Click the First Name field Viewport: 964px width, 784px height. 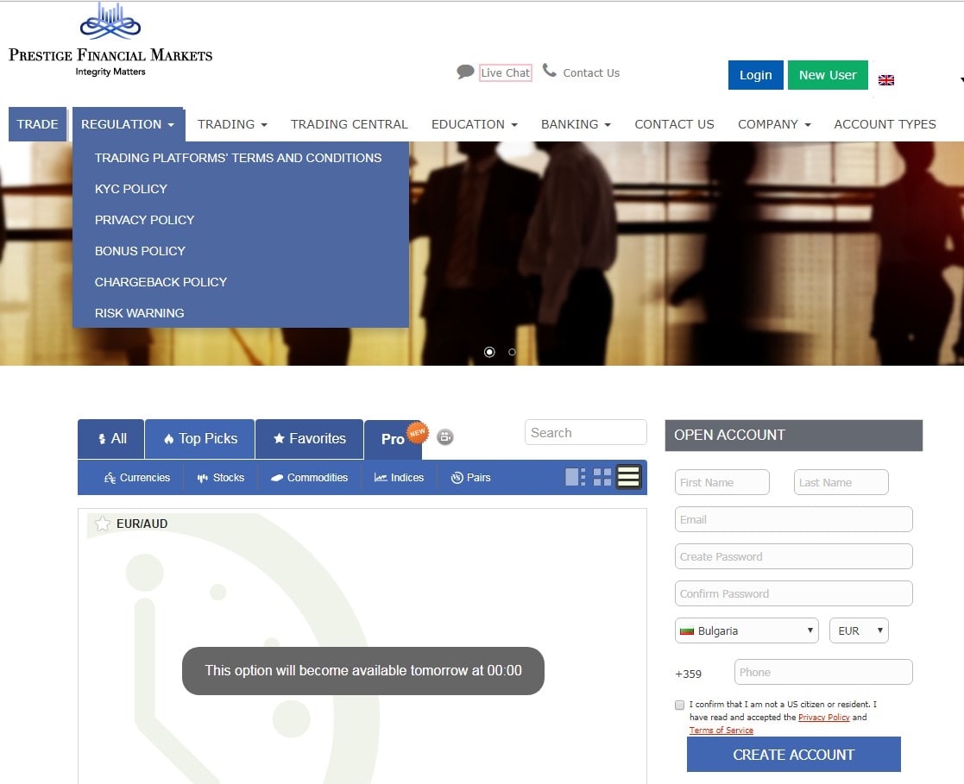point(722,482)
